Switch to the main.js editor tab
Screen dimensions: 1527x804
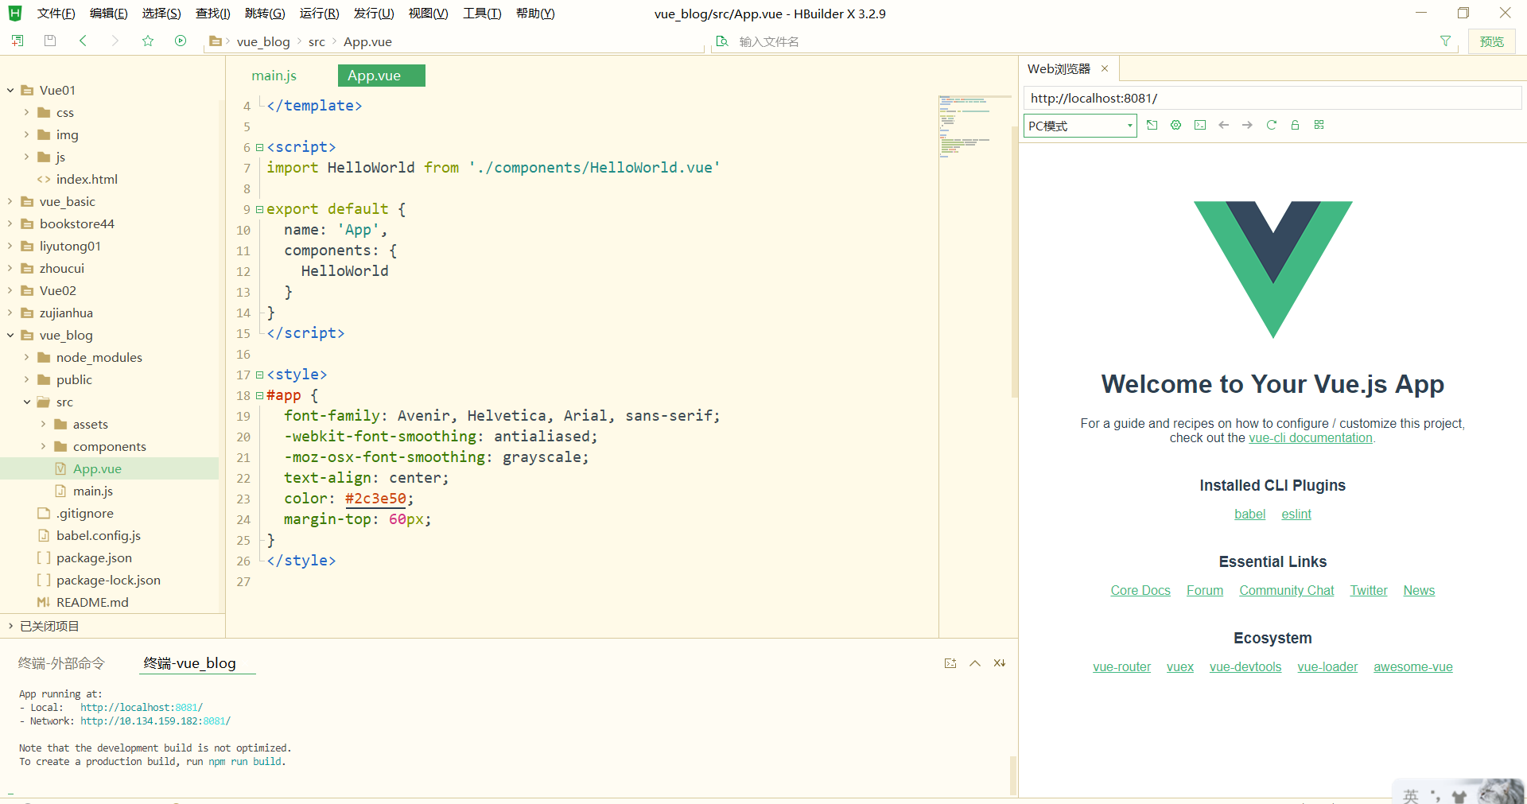274,76
